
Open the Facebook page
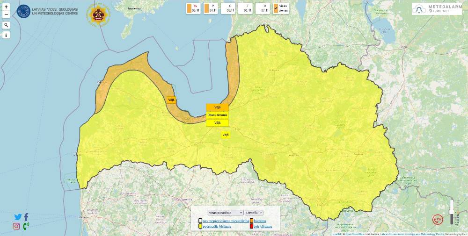pos(26,217)
